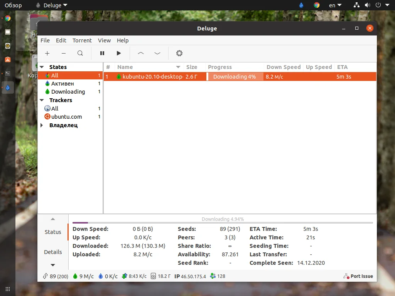Open Ubuntu Software from the dock

[8, 60]
